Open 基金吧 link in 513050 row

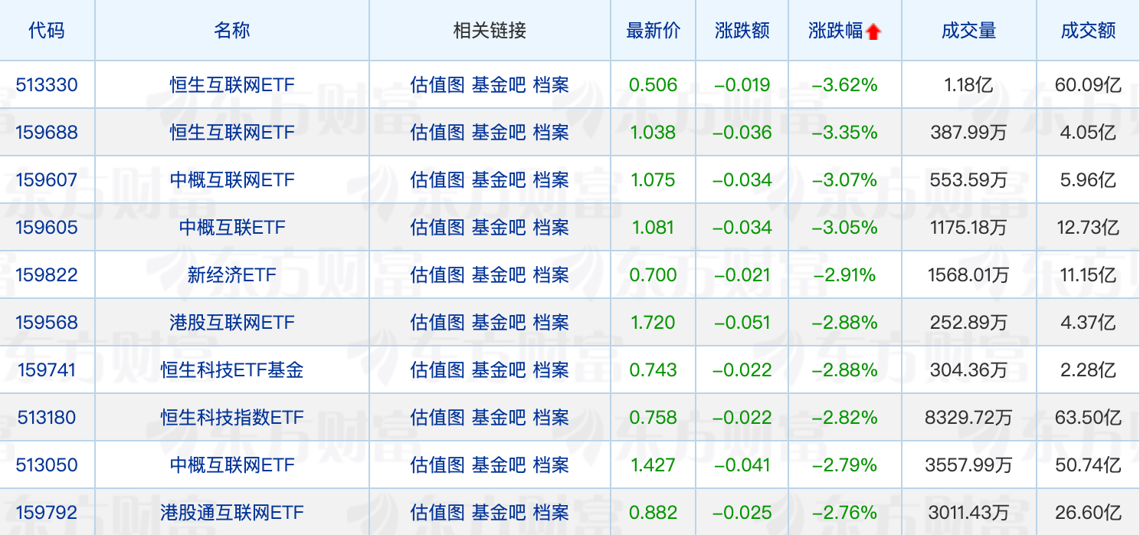499,465
